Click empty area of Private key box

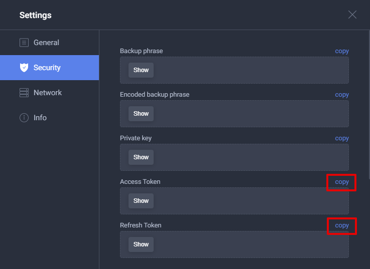pyautogui.click(x=251, y=157)
